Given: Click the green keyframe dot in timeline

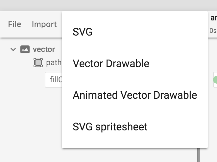Looking at the screenshot, I should [x=215, y=80].
